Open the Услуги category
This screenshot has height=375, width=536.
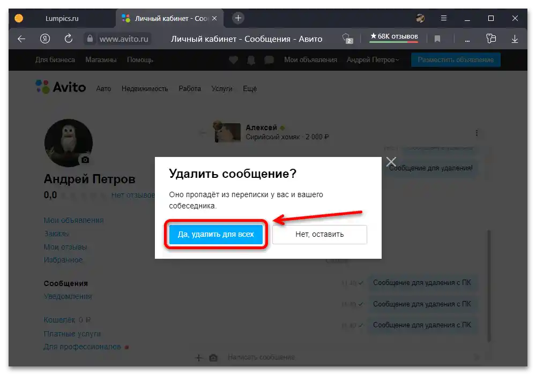[x=221, y=89]
